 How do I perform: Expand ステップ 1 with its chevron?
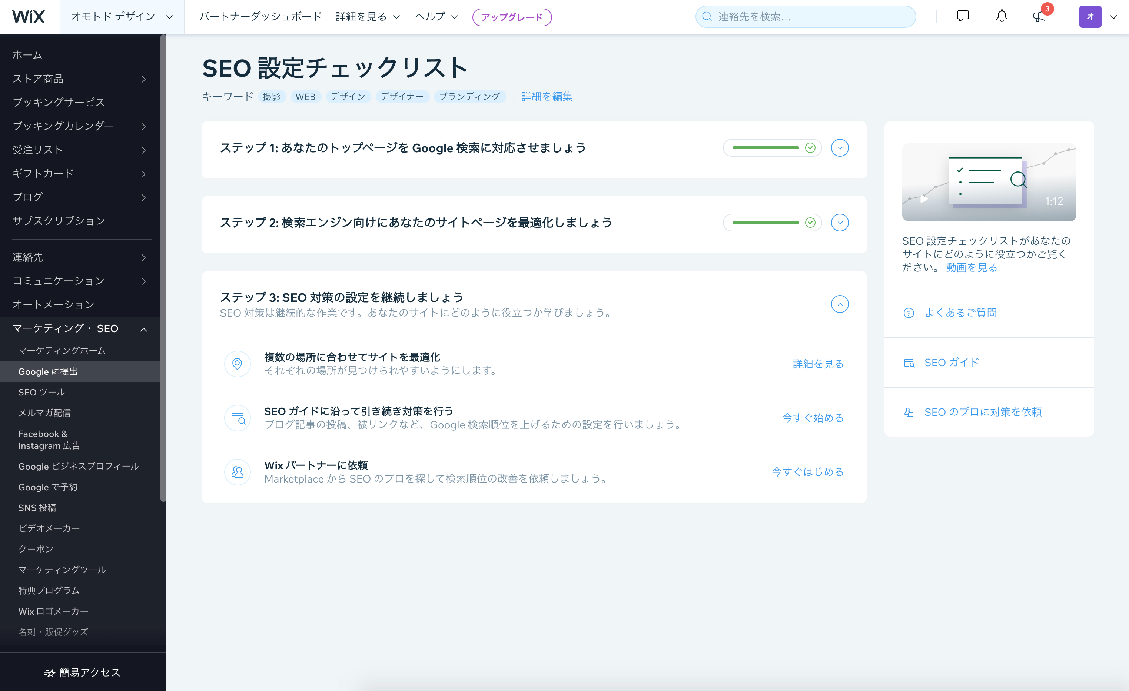pyautogui.click(x=839, y=148)
